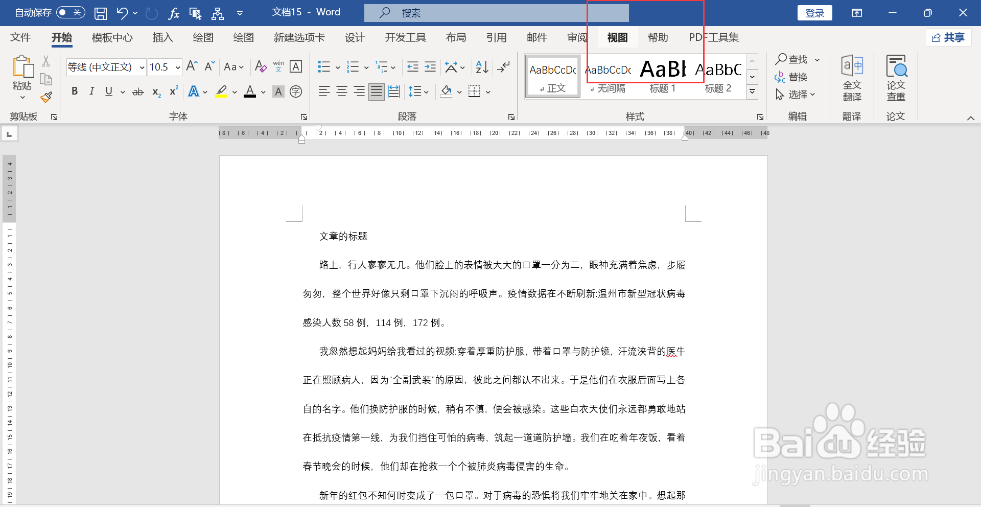Click the 替换 Replace button
The height and width of the screenshot is (507, 981).
pos(791,77)
